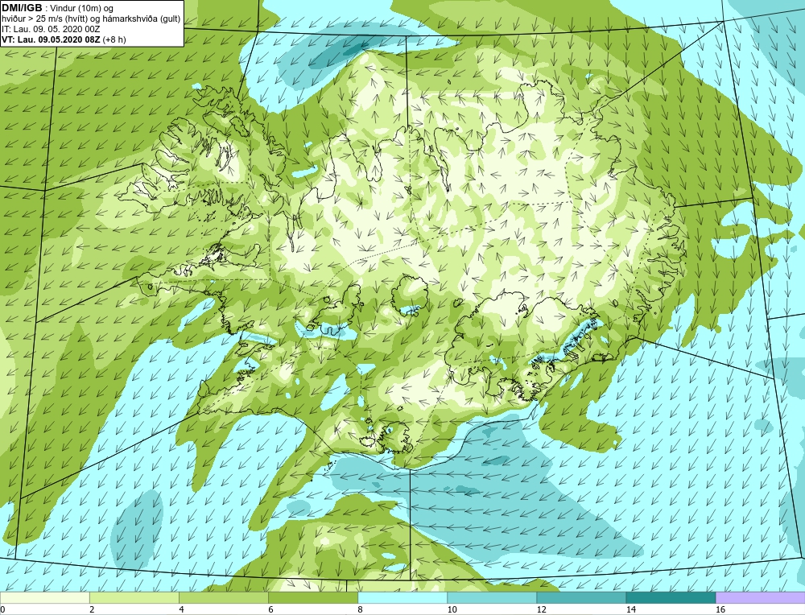The width and height of the screenshot is (805, 615).
Task: Click the 8–10 m/s light cyan legend swatch
Action: pos(402,598)
